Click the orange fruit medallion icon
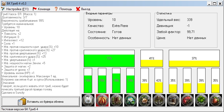 (x=215, y=100)
